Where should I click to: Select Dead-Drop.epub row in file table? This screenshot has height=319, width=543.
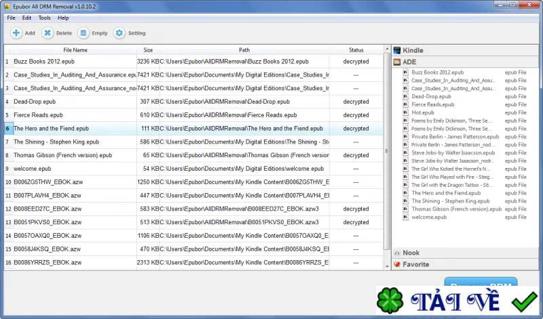coord(193,102)
